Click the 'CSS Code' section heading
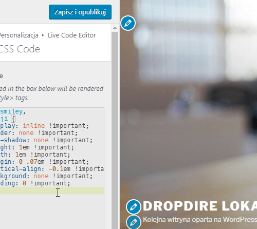This screenshot has height=229, width=257. point(20,49)
